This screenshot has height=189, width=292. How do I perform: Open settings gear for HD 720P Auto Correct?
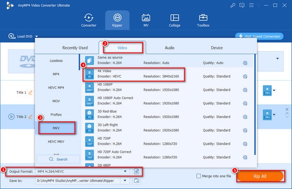[245, 157]
